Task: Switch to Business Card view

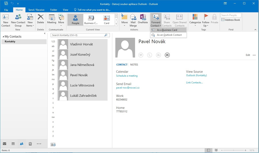Action: 91,20
